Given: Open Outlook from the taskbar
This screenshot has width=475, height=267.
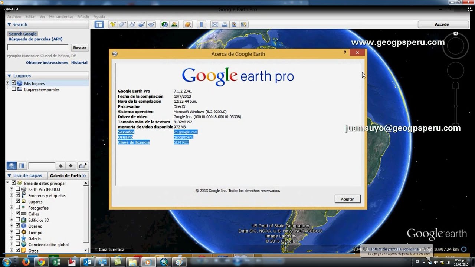Looking at the screenshot, I should [88, 262].
